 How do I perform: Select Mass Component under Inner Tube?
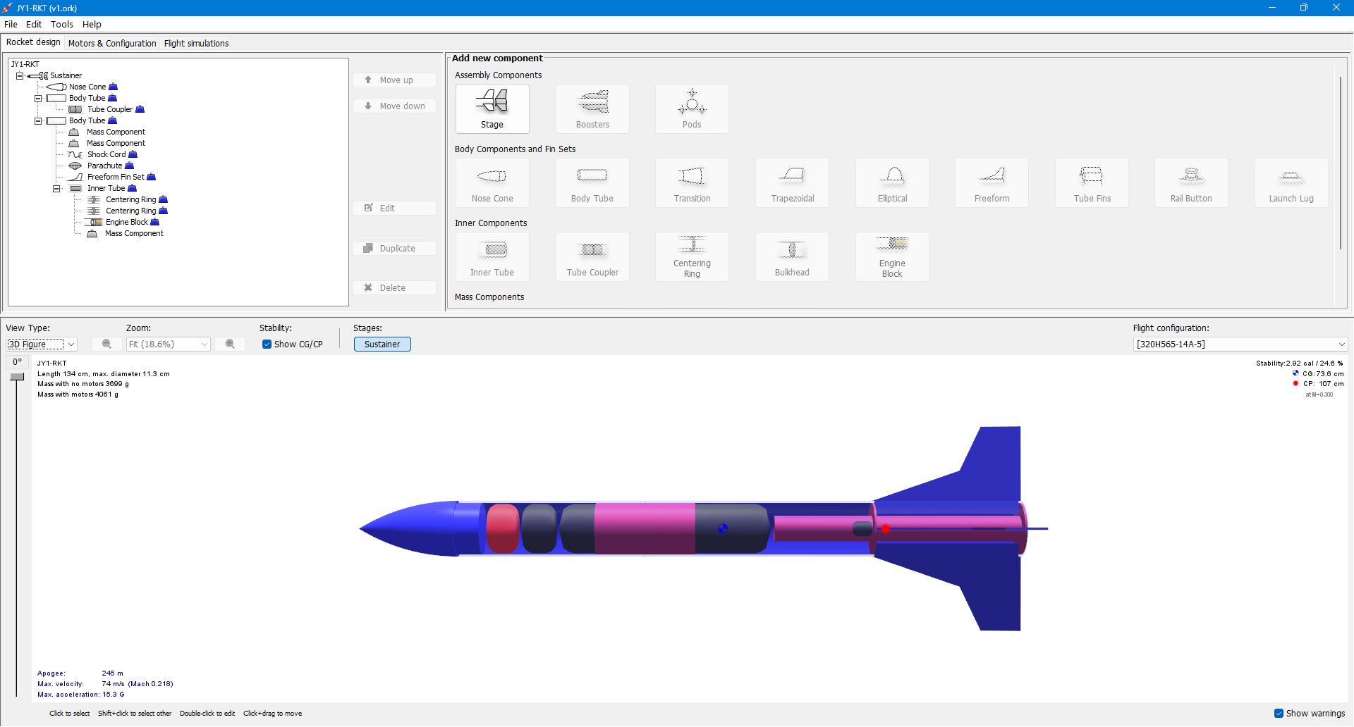(134, 234)
